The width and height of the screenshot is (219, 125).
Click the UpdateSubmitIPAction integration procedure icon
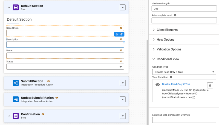click(16, 99)
